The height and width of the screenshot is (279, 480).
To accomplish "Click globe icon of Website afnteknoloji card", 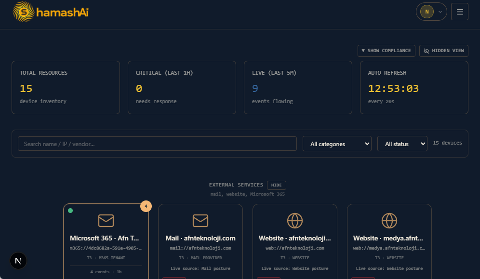I will tap(295, 221).
